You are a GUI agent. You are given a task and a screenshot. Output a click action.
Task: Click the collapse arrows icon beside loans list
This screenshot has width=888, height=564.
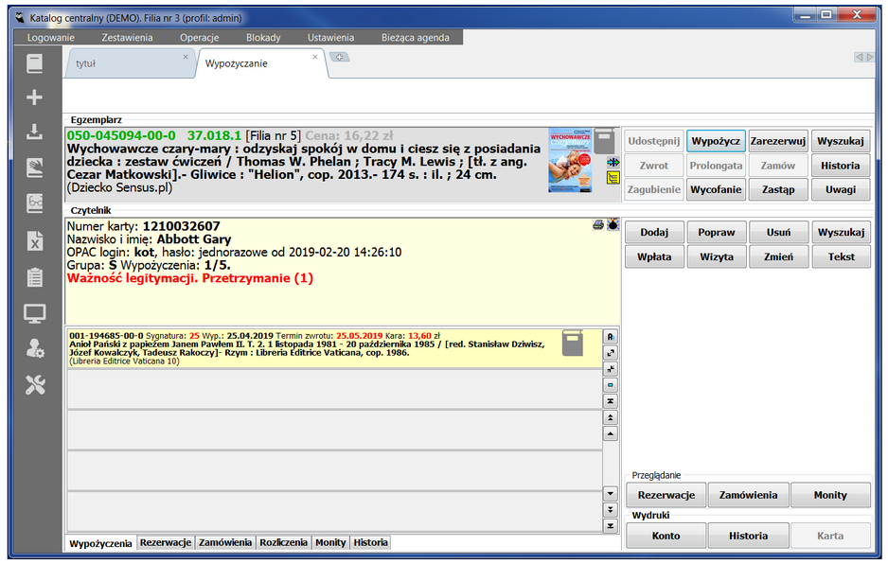(x=611, y=369)
